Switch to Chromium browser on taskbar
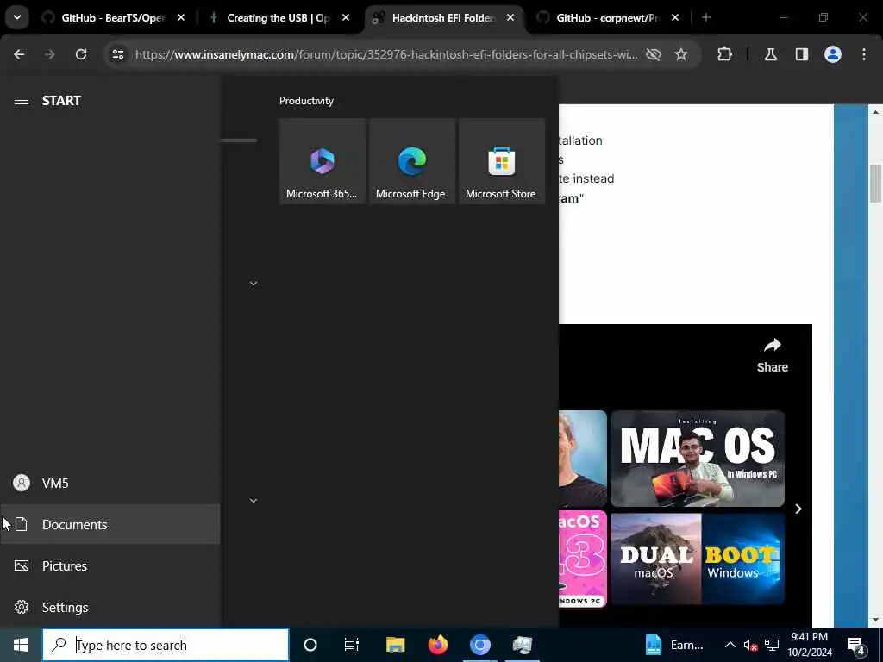The image size is (883, 662). 479,645
